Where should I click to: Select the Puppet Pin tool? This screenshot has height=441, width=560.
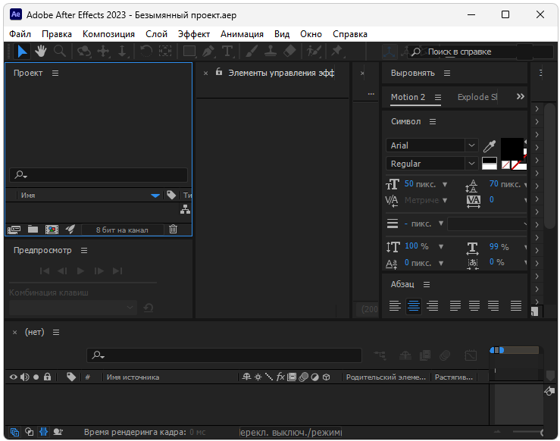click(336, 52)
